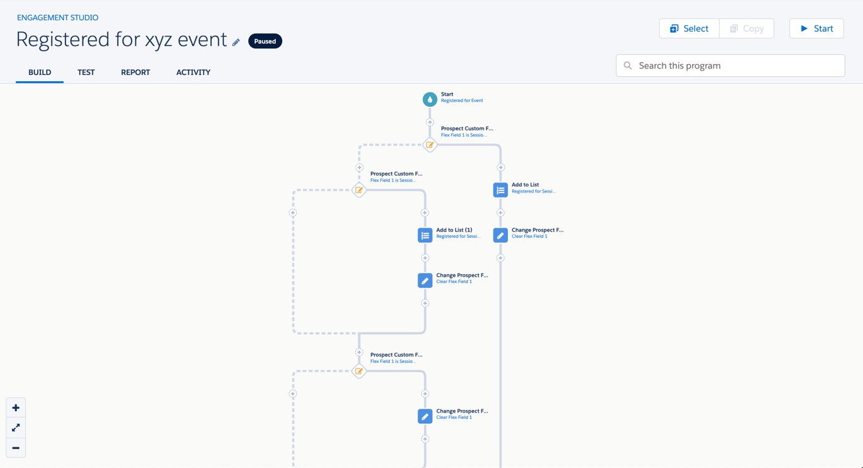The image size is (863, 468).
Task: Click the bottom Change Prospect Field pencil node
Action: tap(425, 416)
